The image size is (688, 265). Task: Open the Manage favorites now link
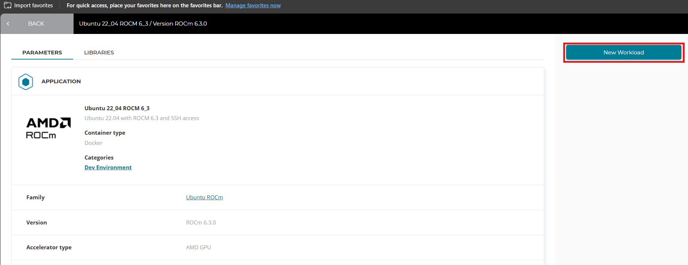pyautogui.click(x=253, y=5)
